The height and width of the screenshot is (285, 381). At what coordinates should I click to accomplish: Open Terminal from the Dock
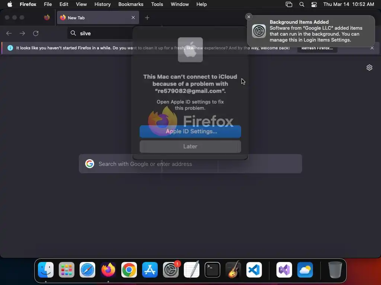[212, 270]
